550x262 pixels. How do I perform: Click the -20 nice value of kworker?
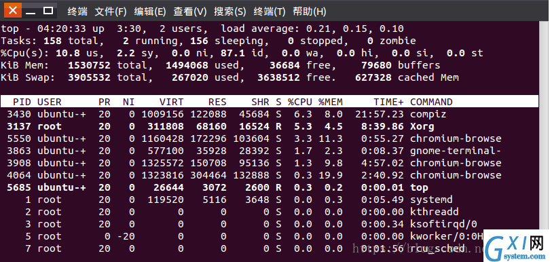(126, 237)
